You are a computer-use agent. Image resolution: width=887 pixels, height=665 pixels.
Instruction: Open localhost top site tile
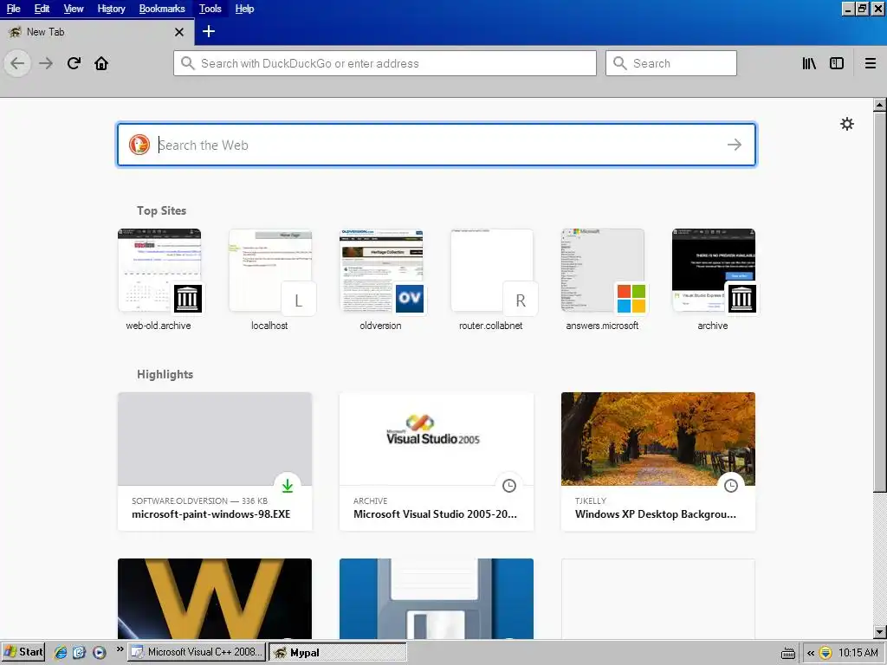270,280
